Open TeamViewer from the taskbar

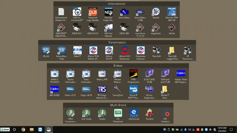[40, 130]
